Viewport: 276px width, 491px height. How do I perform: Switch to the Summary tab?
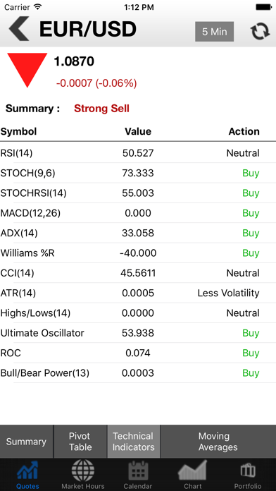click(27, 442)
